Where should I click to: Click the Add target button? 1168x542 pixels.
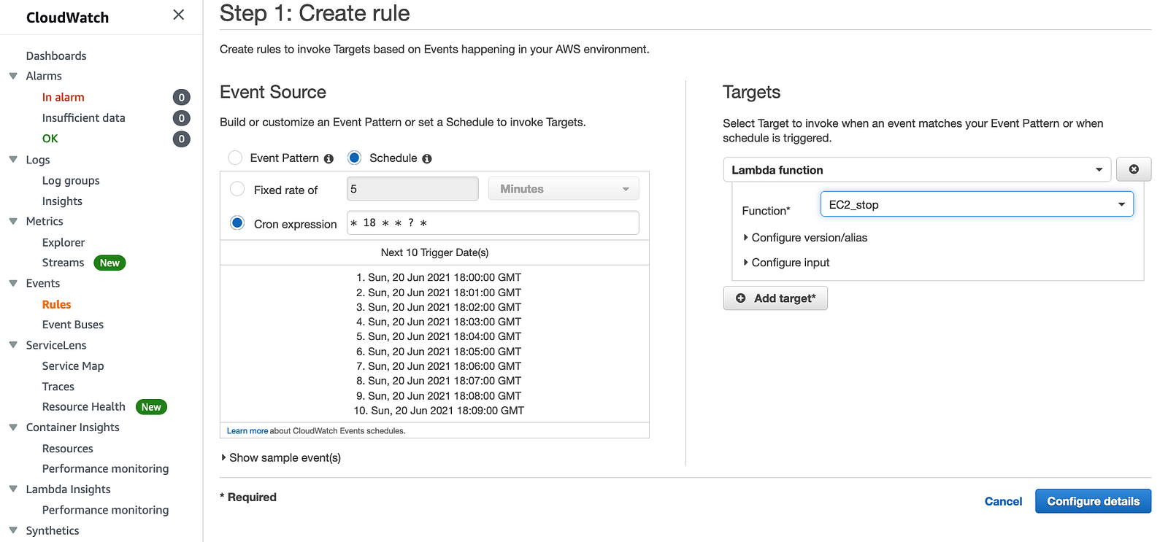point(775,298)
